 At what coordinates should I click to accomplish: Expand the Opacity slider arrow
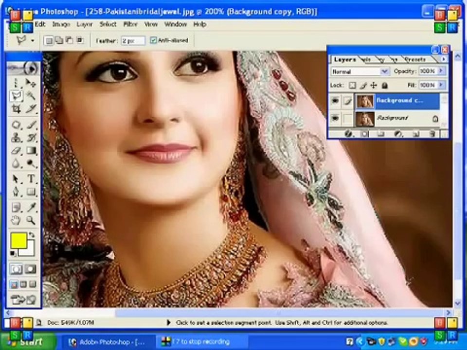442,71
